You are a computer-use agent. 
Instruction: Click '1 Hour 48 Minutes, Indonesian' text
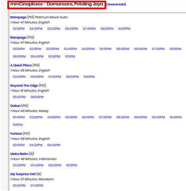click(x=33, y=159)
